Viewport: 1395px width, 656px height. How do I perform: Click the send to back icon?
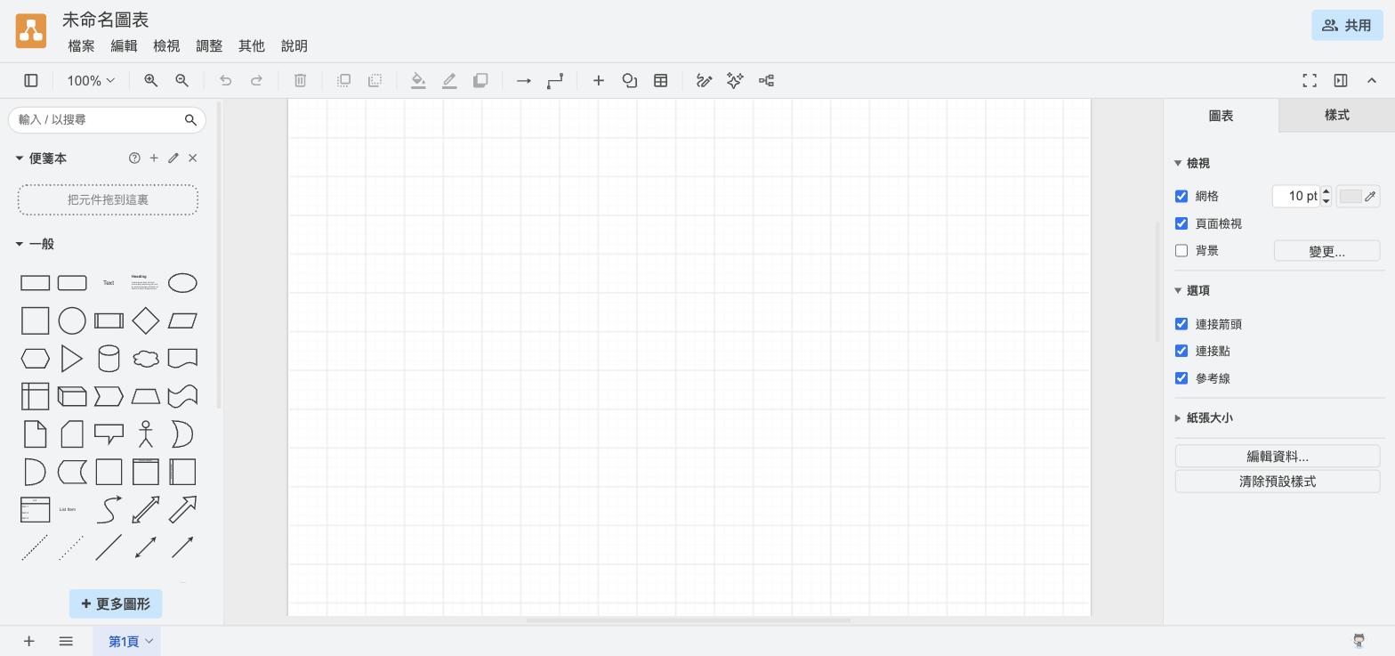(x=375, y=81)
